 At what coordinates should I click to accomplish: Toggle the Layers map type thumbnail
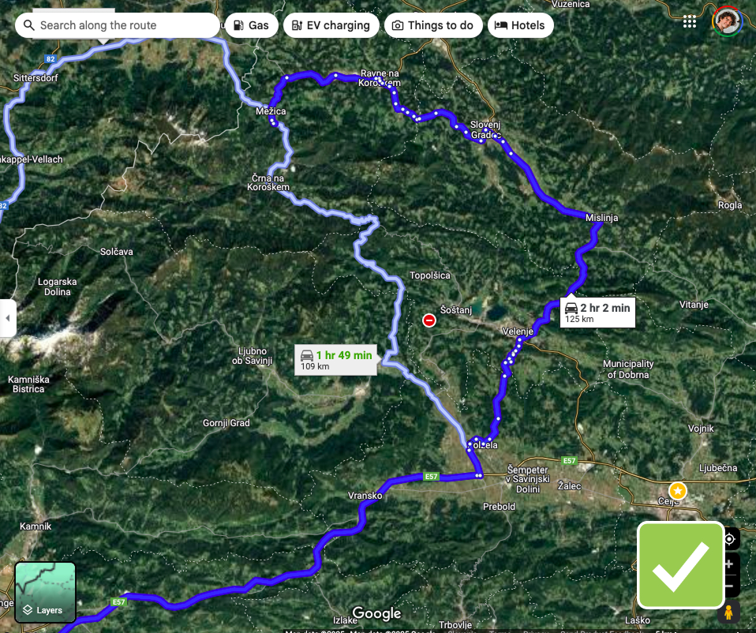(45, 592)
